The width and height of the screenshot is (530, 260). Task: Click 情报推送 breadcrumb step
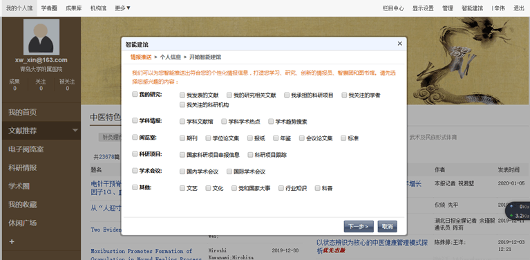click(x=141, y=57)
